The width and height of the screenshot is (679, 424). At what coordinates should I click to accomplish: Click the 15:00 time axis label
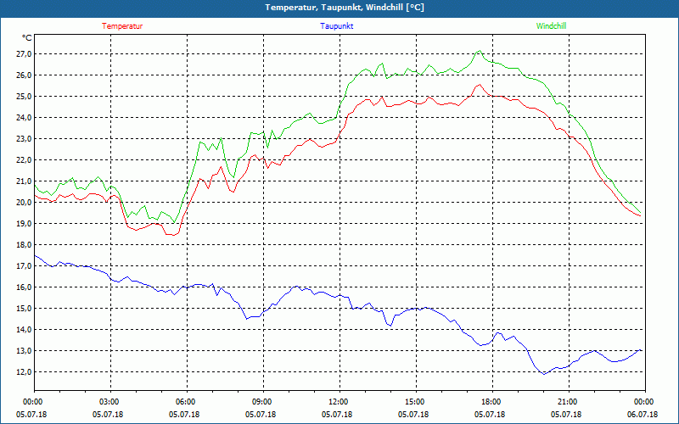[x=416, y=402]
